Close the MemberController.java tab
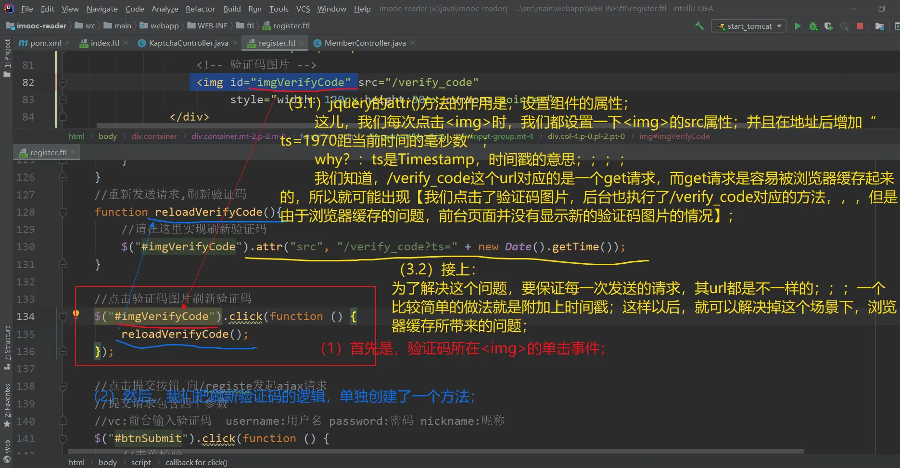 [x=412, y=43]
